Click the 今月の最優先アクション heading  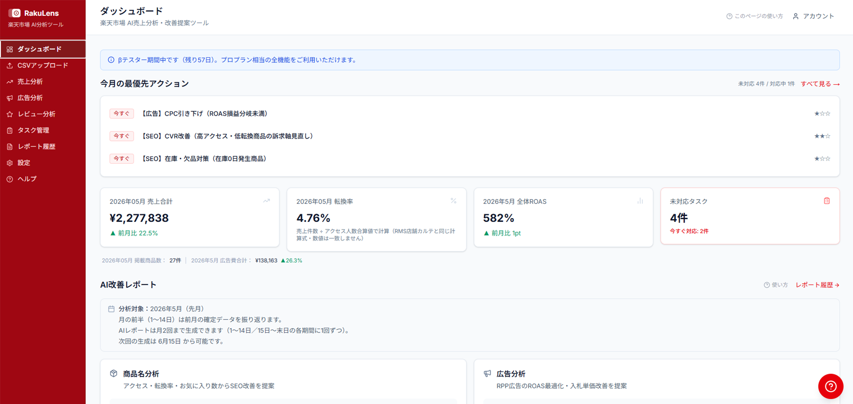point(145,84)
